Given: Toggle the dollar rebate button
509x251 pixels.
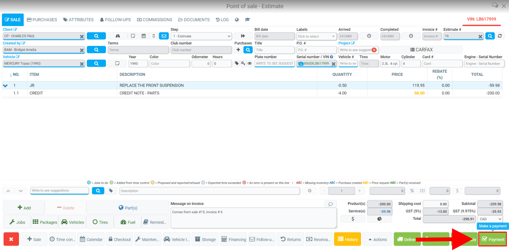Looking at the screenshot, I should (457, 191).
